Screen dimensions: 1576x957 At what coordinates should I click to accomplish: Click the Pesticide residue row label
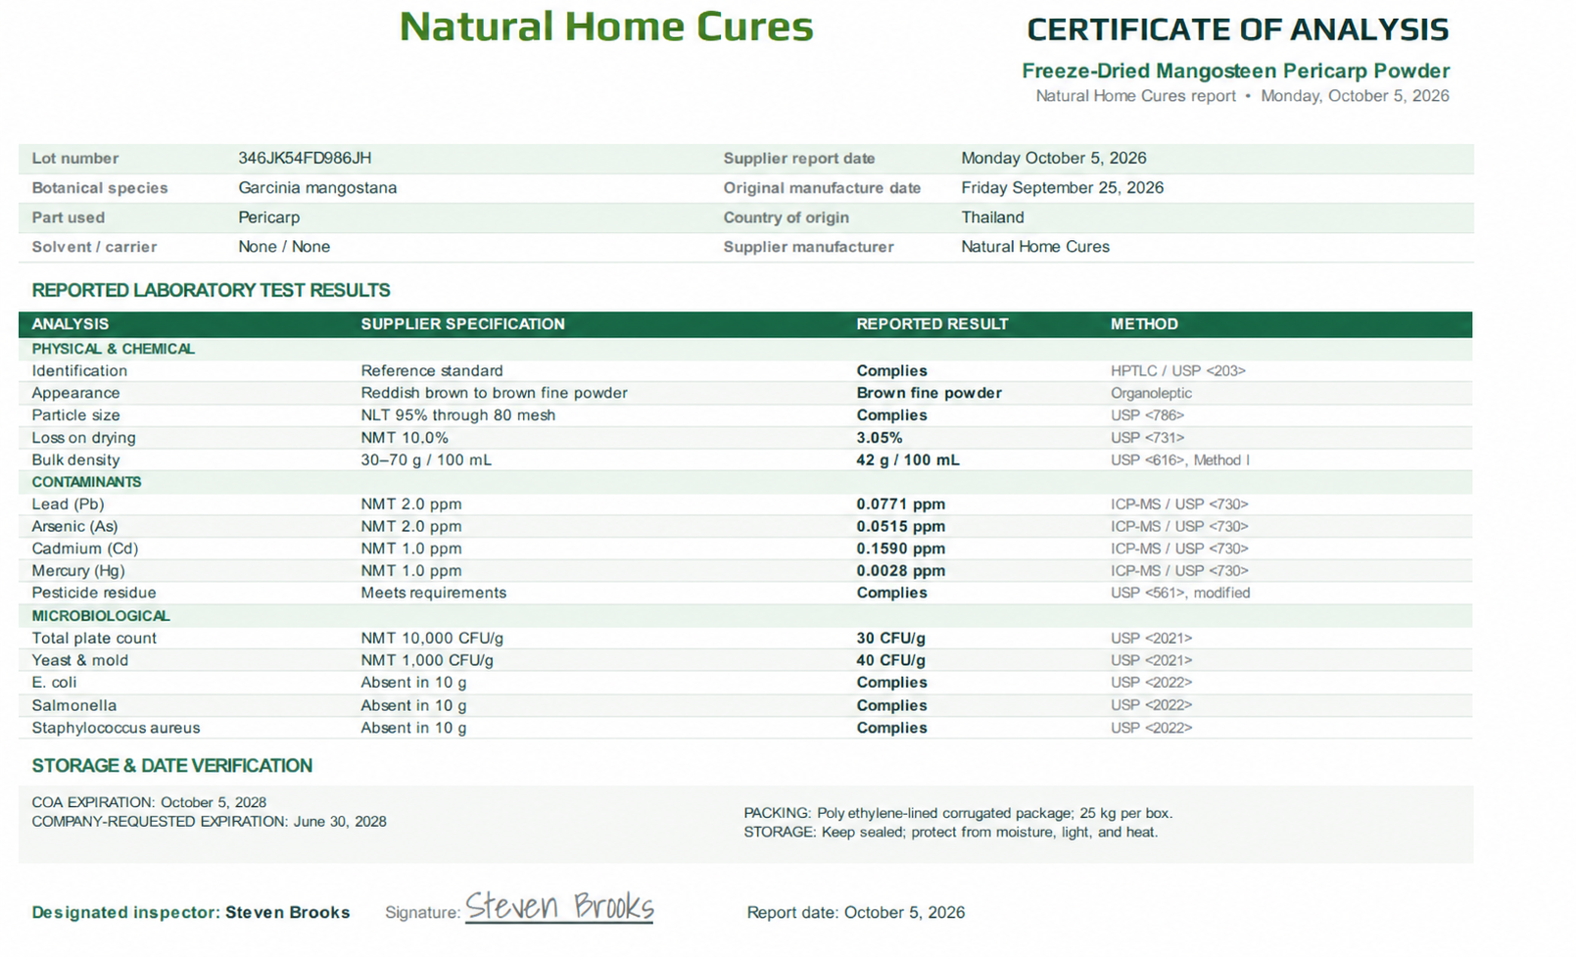[93, 593]
